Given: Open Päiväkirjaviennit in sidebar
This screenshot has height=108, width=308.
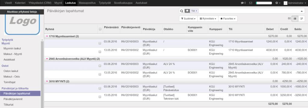Looking at the screenshot, I should [x=13, y=99].
